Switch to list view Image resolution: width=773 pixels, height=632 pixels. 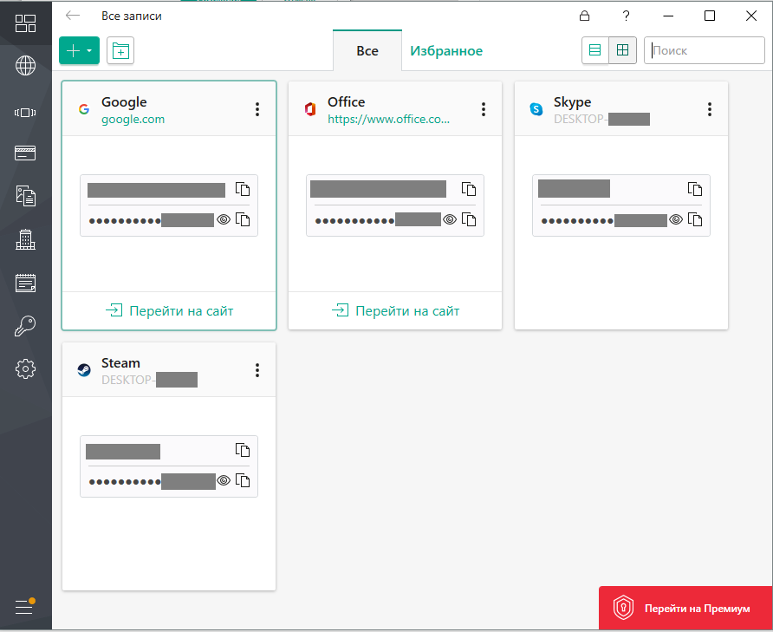pos(595,50)
